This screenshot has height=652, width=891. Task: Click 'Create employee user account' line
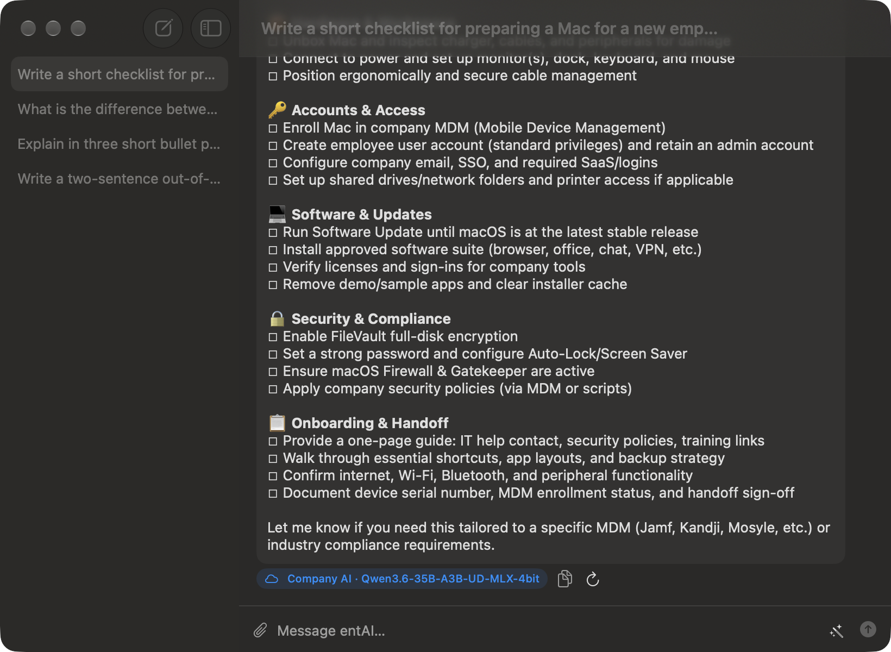(x=541, y=145)
